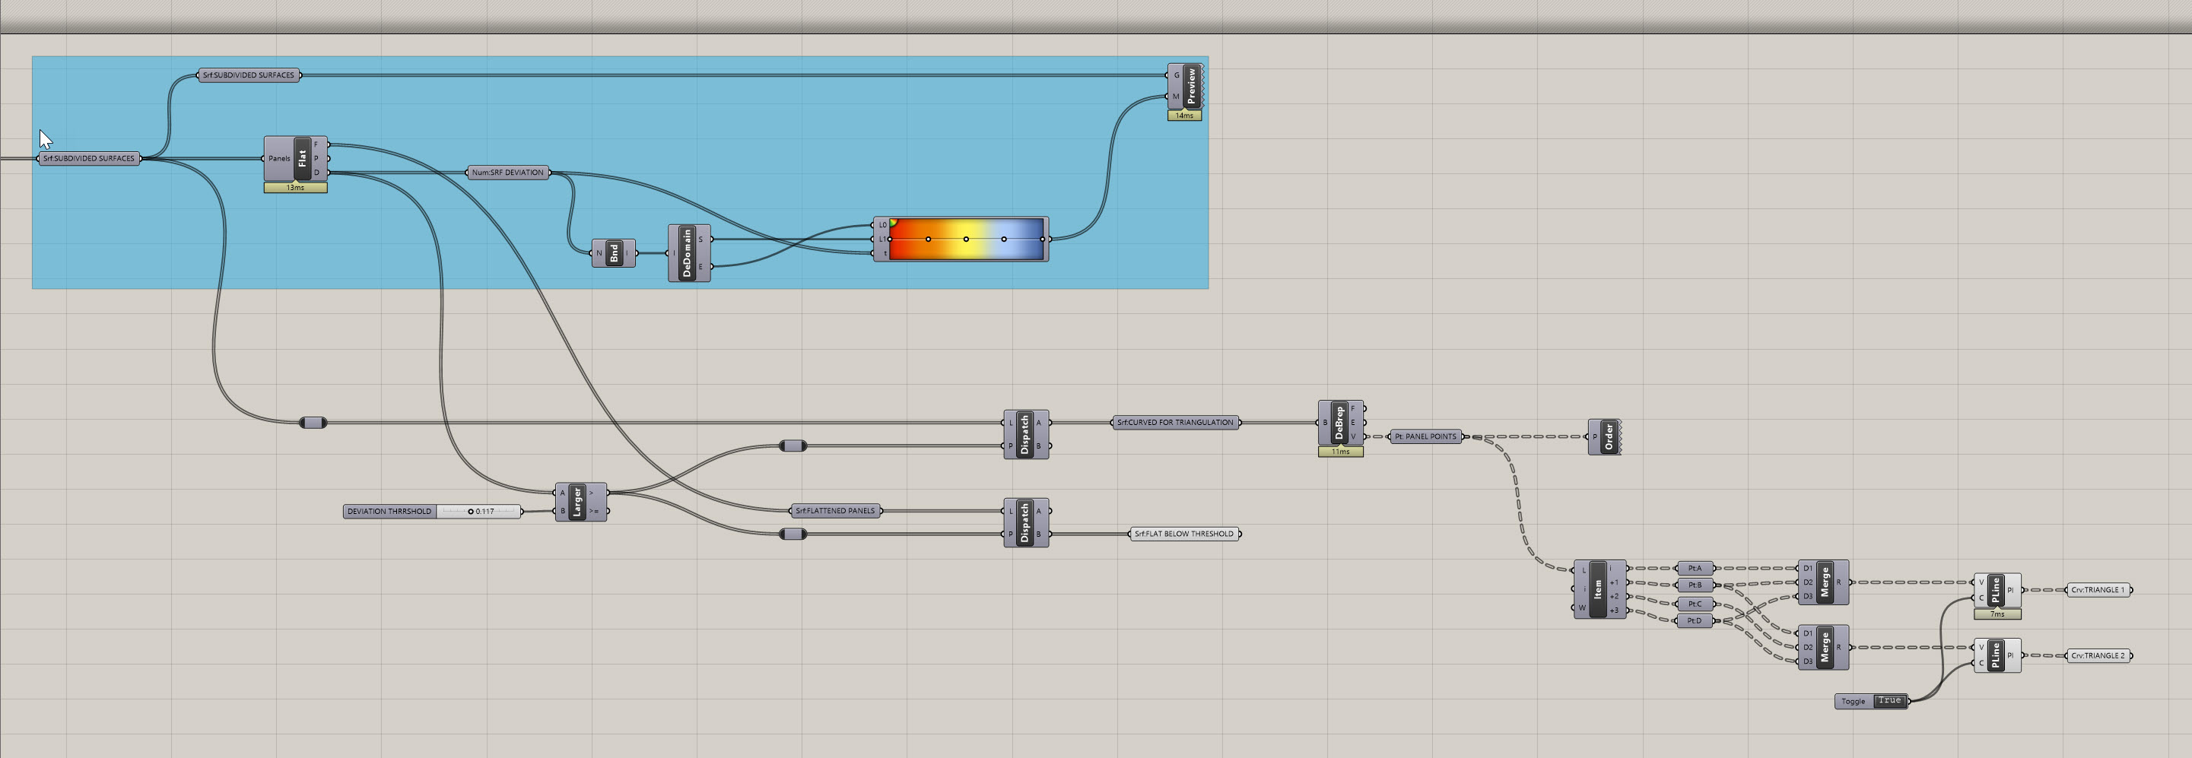Select the Pt:D point parameter

point(1695,621)
